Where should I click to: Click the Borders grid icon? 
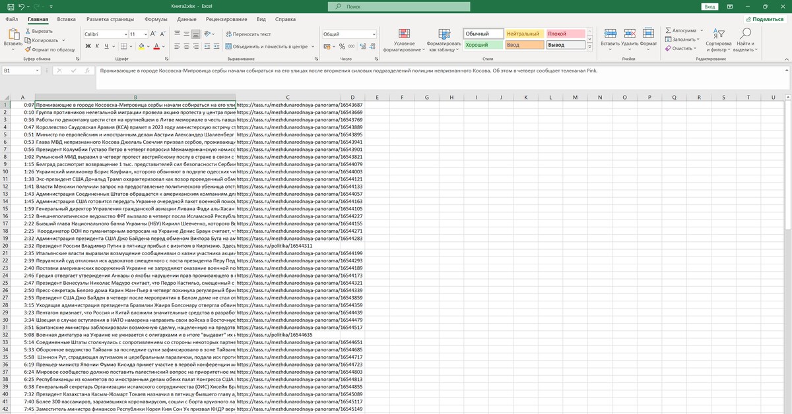coord(124,46)
